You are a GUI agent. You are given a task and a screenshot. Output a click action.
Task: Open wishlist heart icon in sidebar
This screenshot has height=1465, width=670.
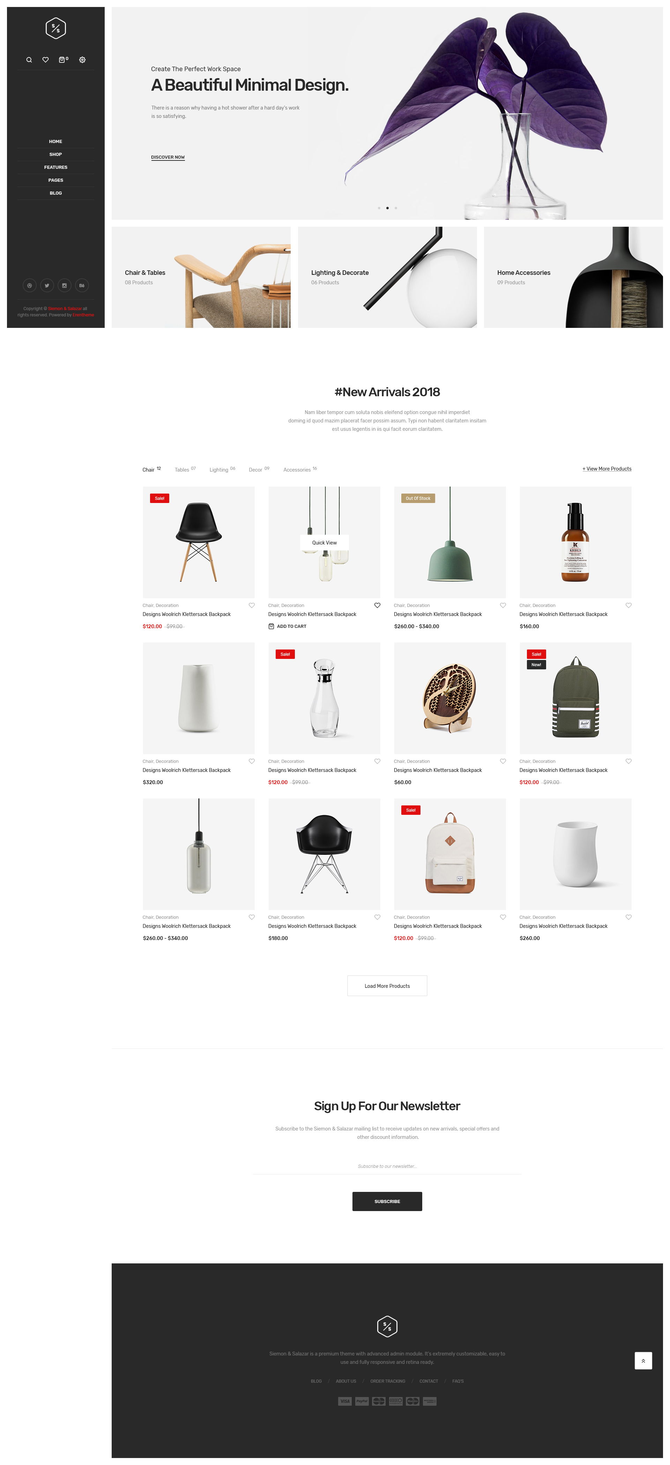[45, 60]
